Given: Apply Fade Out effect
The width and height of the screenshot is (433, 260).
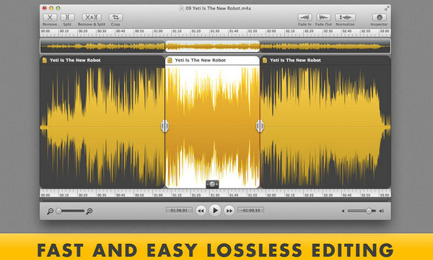Looking at the screenshot, I should [x=323, y=17].
